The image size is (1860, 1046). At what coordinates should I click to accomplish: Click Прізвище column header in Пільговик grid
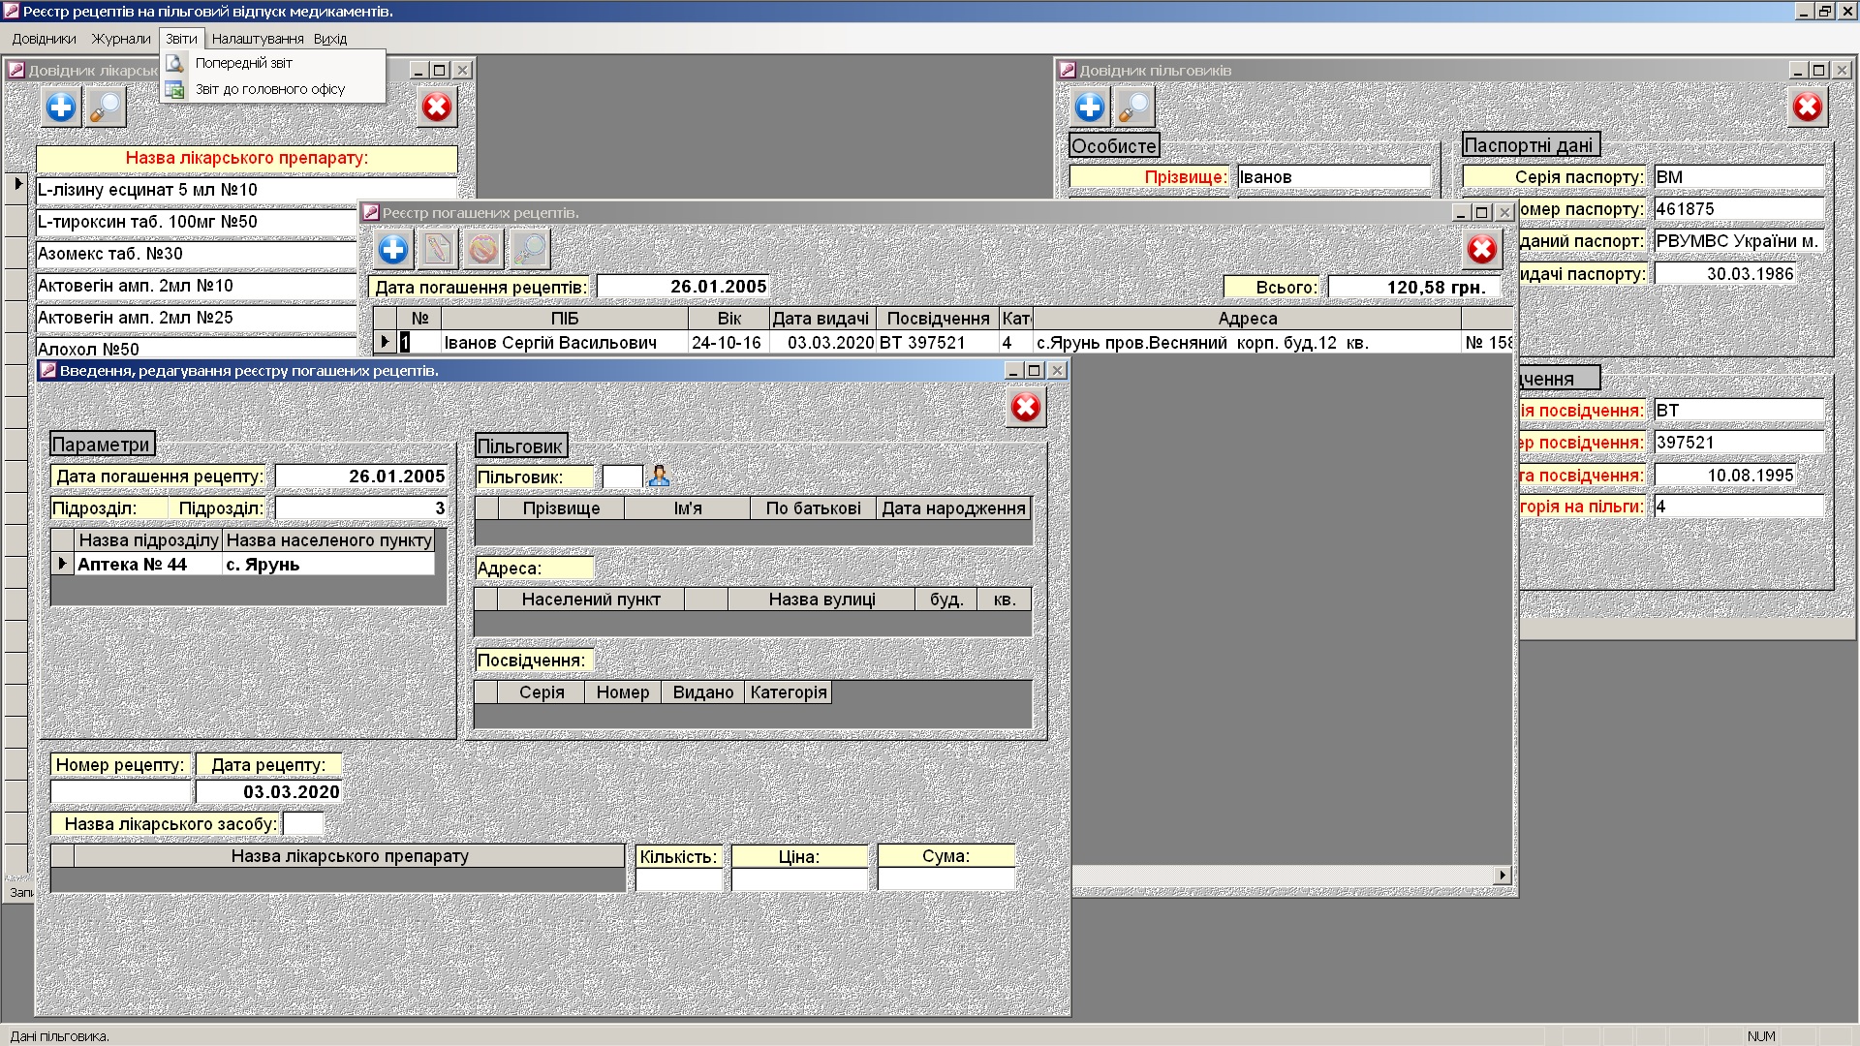[x=561, y=508]
